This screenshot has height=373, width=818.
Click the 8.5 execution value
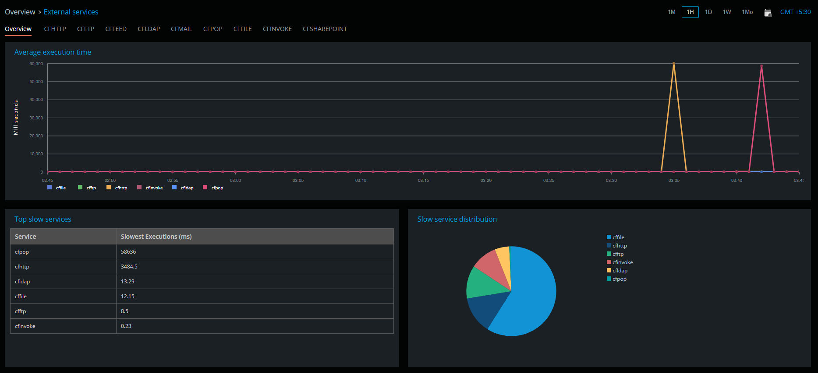tap(124, 311)
